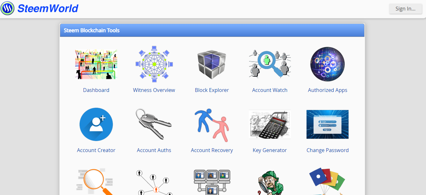Open the Block Explorer cube icon

point(212,64)
